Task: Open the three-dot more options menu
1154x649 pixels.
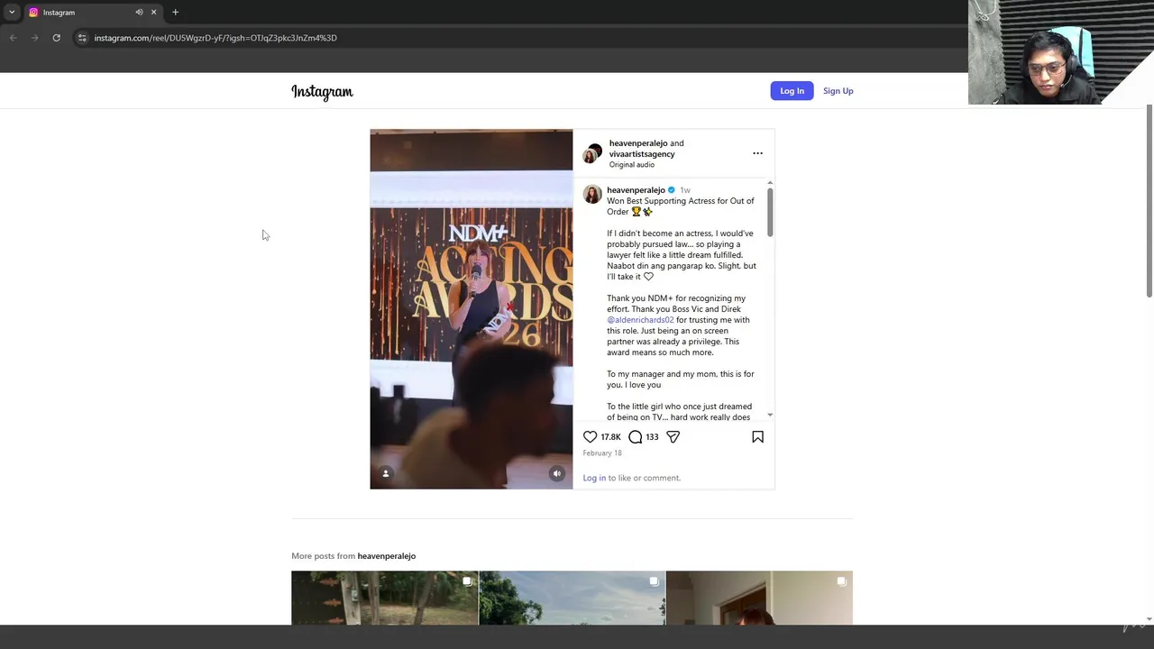Action: point(757,153)
